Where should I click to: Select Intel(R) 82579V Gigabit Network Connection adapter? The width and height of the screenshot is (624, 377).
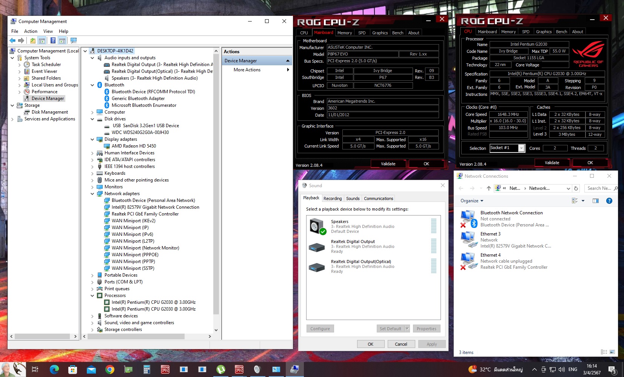pos(156,207)
